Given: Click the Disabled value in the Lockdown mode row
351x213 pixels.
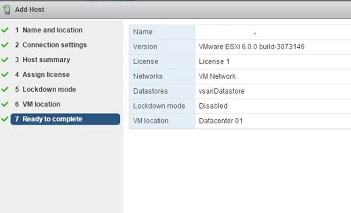Looking at the screenshot, I should click(x=213, y=106).
